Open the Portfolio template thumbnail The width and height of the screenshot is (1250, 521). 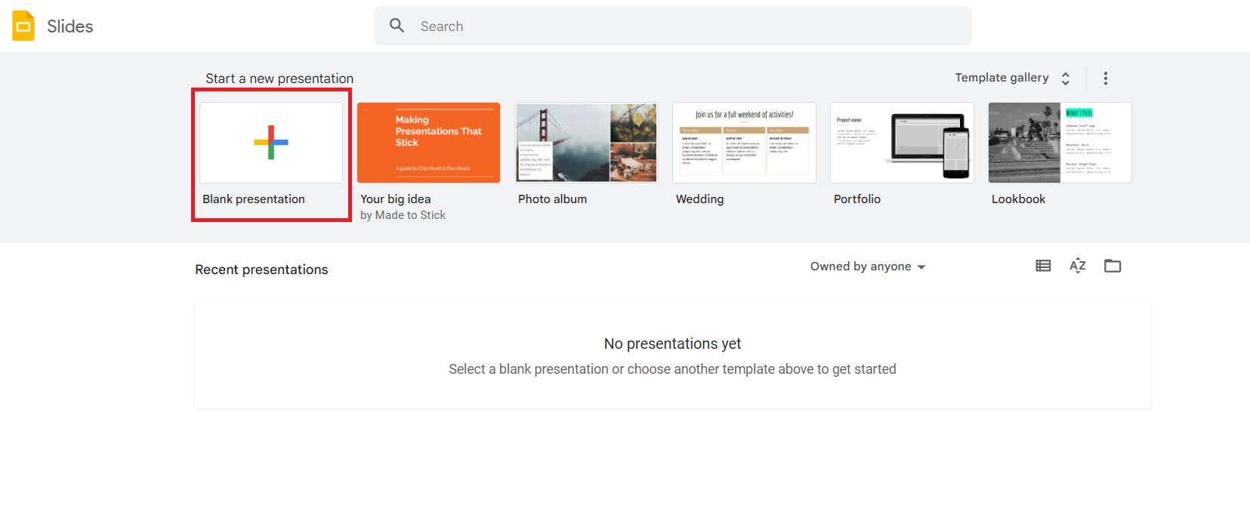(x=902, y=143)
